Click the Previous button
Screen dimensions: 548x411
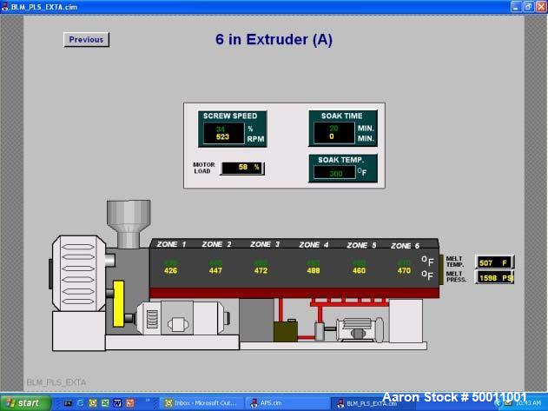(86, 39)
